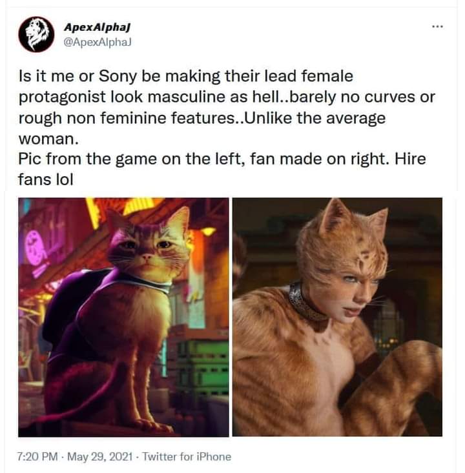Click the word 'woman.' in tweet text
This screenshot has height=473, width=465.
pyautogui.click(x=48, y=139)
